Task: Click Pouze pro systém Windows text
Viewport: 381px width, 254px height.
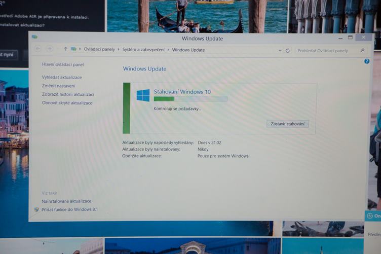Action: pos(223,156)
